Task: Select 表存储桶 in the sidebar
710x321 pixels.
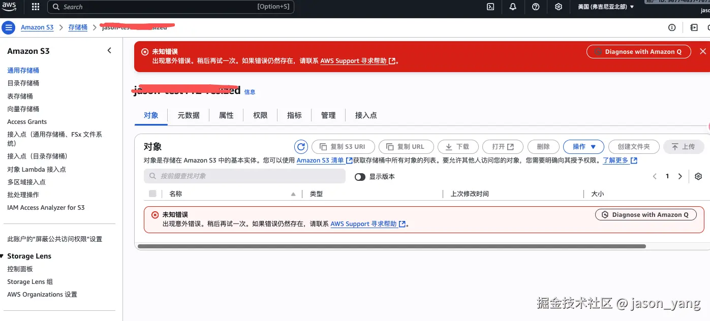Action: point(20,97)
